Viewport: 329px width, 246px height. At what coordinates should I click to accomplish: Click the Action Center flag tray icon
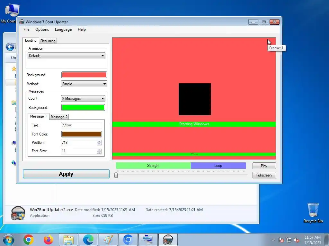click(281, 240)
